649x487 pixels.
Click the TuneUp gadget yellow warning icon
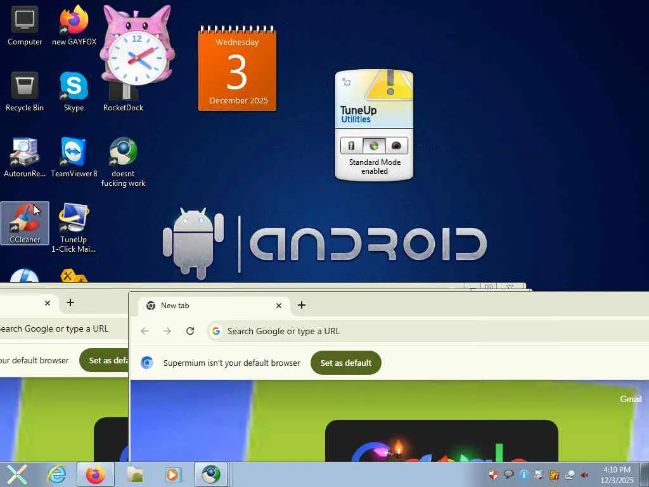pos(390,86)
